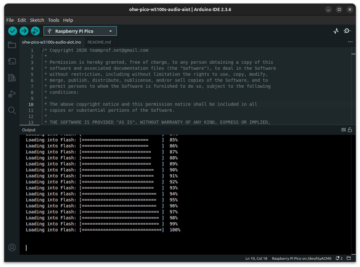Open the Sketchbook folder panel

[x=12, y=45]
